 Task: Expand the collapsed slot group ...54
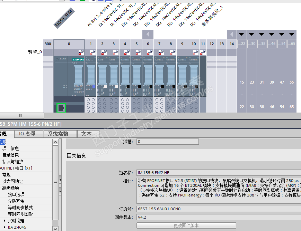point(282,34)
